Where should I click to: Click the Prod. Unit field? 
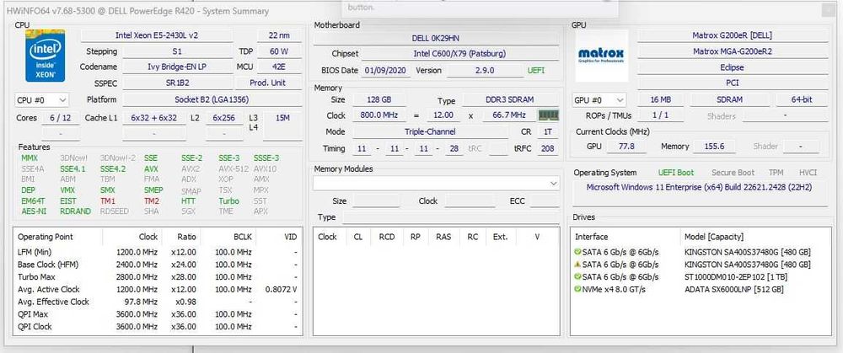coord(268,83)
